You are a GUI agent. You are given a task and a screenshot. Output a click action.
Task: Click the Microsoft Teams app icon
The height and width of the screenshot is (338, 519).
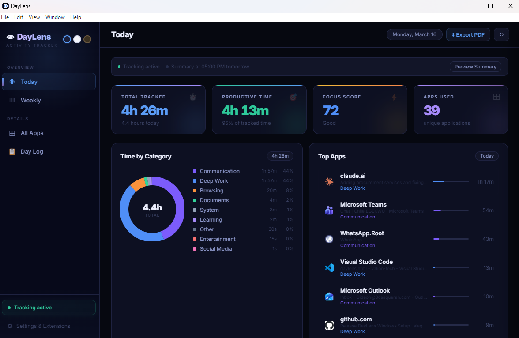pyautogui.click(x=329, y=210)
